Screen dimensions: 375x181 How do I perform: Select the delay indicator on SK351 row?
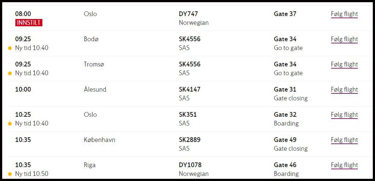[x=10, y=124]
